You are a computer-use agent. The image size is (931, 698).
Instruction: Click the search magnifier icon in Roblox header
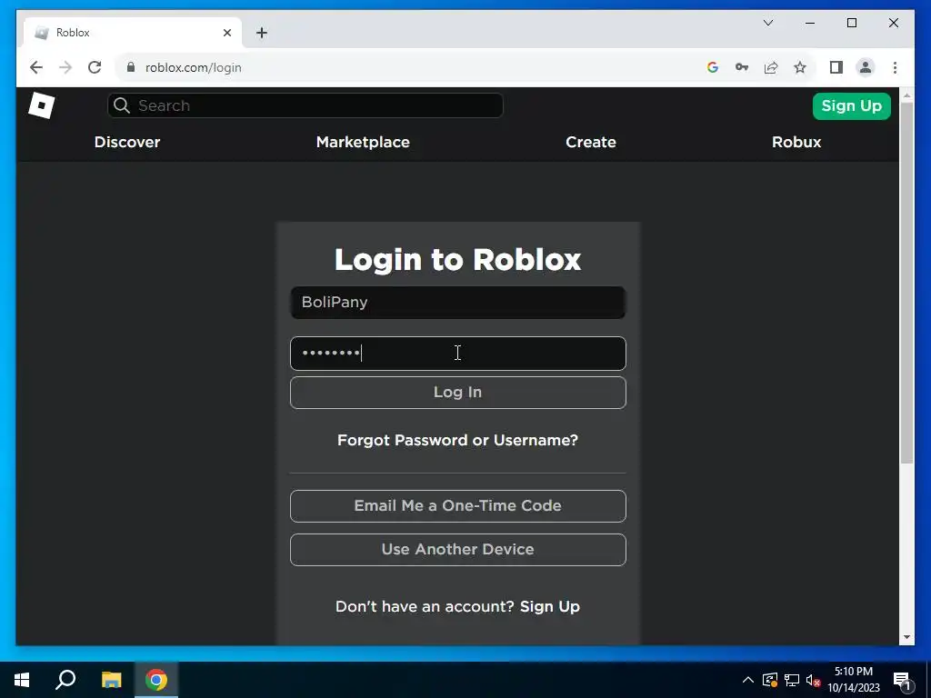pyautogui.click(x=122, y=105)
